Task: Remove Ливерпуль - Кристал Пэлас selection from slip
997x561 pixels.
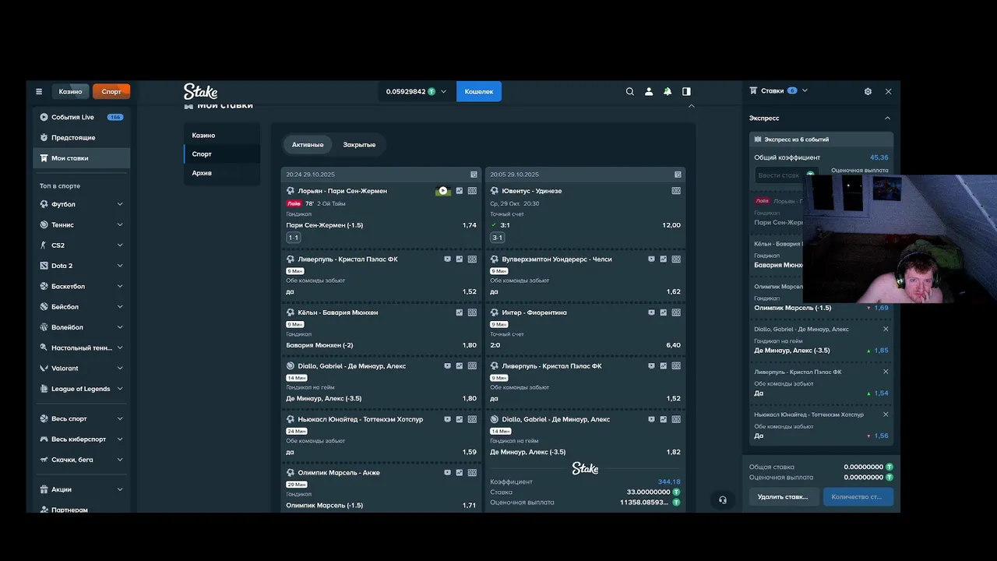Action: 886,372
